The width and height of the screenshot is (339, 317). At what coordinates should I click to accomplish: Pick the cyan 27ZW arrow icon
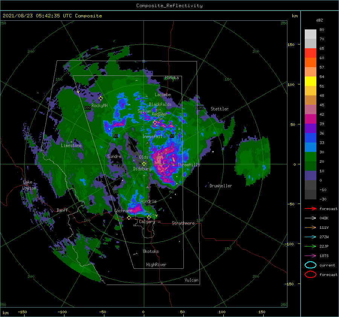pos(310,237)
